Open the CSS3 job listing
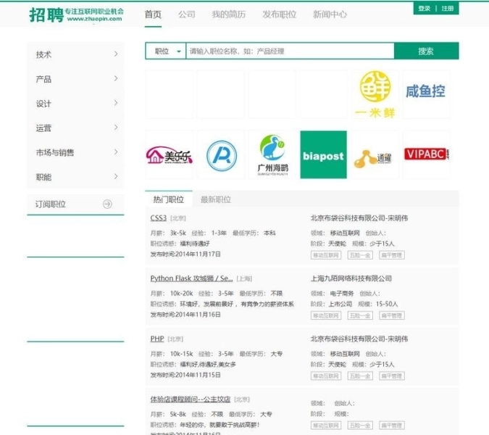The height and width of the screenshot is (435, 489). [x=159, y=217]
